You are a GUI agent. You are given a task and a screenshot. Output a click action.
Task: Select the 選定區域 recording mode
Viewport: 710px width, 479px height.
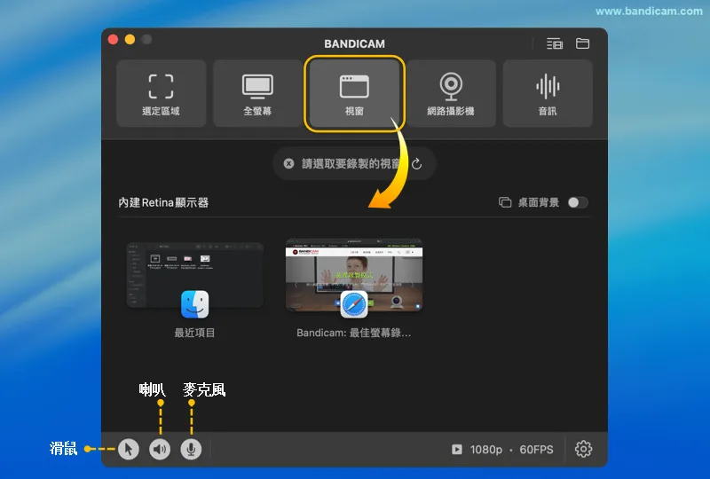coord(162,94)
